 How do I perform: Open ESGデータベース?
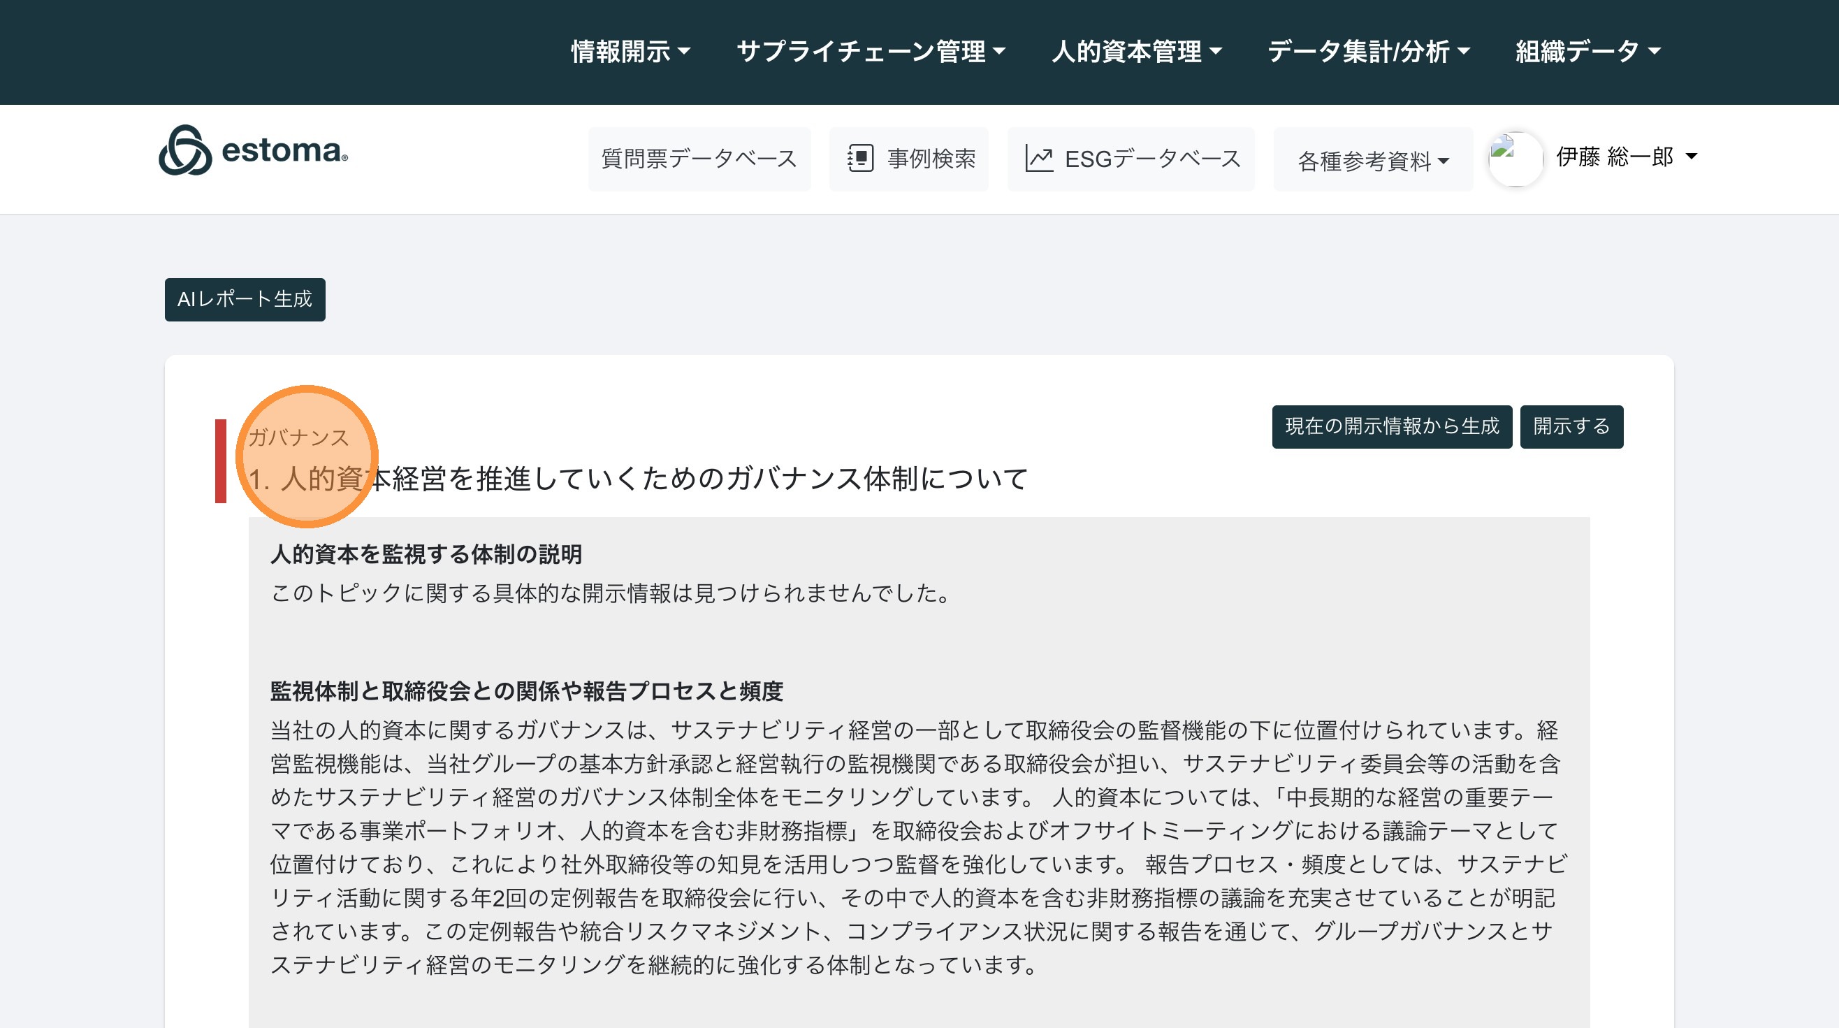[1152, 159]
